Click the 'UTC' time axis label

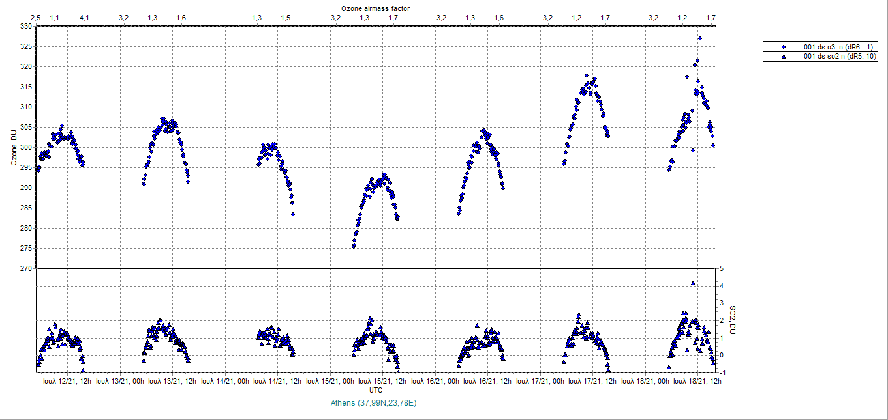(375, 389)
